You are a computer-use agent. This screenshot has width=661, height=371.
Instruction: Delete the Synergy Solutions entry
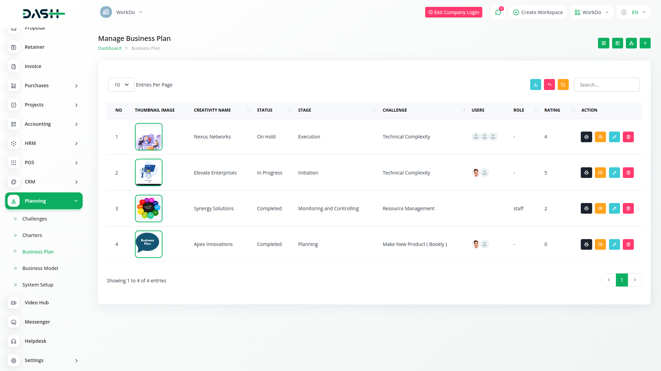[x=628, y=209]
